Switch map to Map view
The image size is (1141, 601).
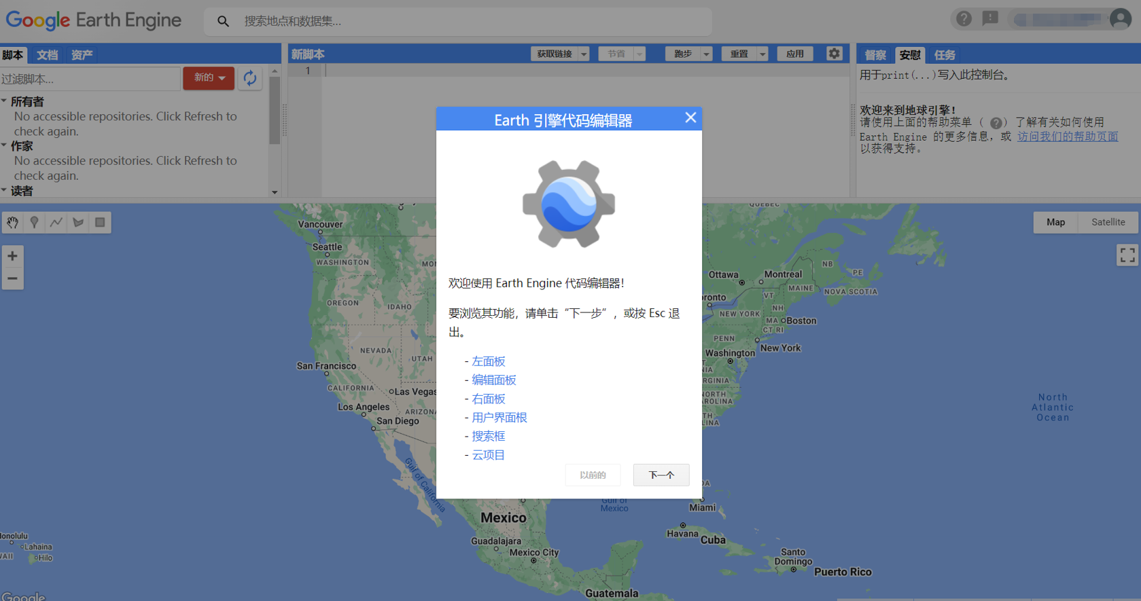[x=1055, y=222]
